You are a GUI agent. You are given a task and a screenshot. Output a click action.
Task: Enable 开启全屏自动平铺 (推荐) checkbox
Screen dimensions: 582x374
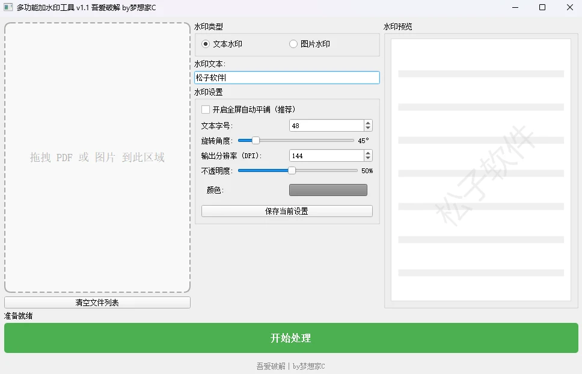205,109
